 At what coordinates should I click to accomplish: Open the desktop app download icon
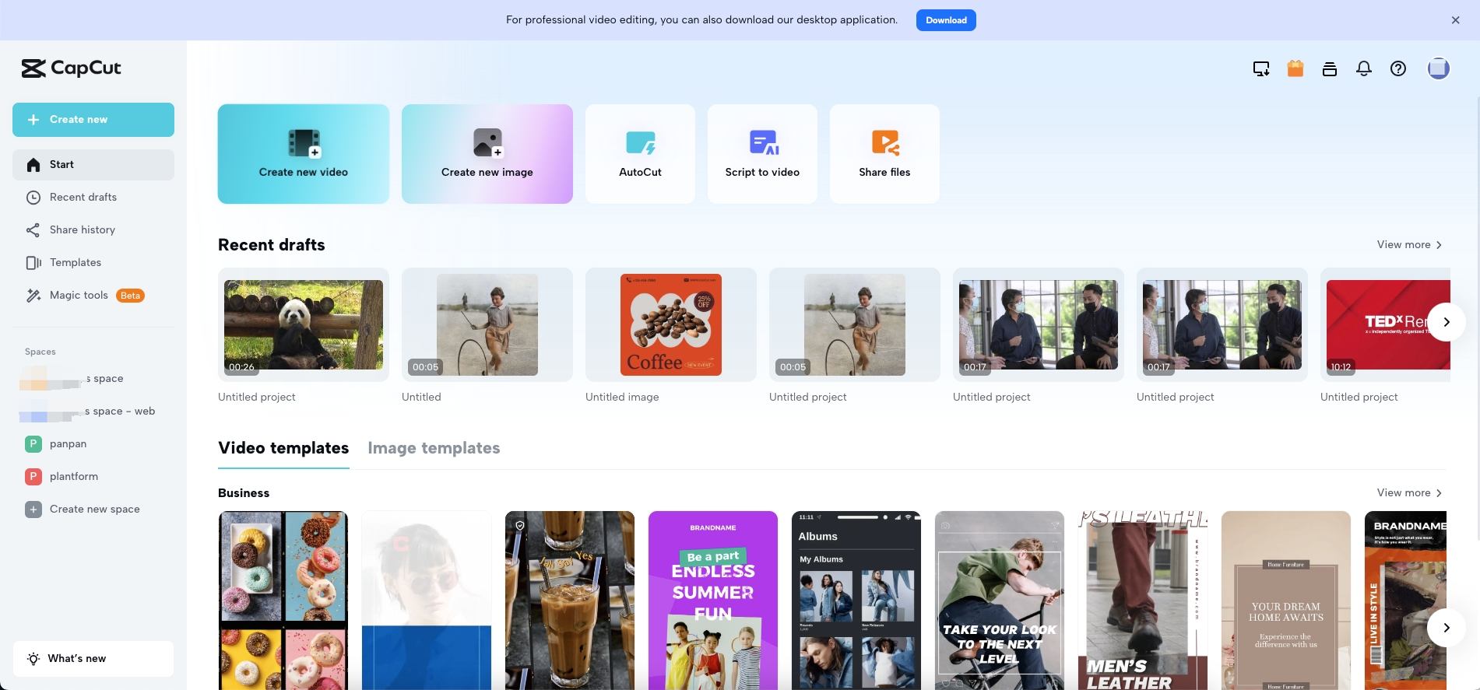[x=1261, y=69]
